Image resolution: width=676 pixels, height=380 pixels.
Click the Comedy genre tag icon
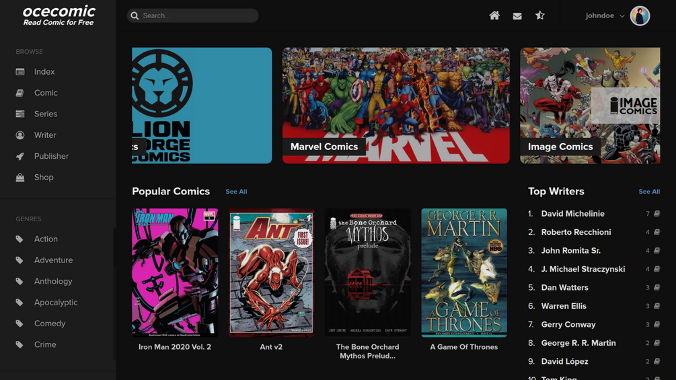pos(20,323)
